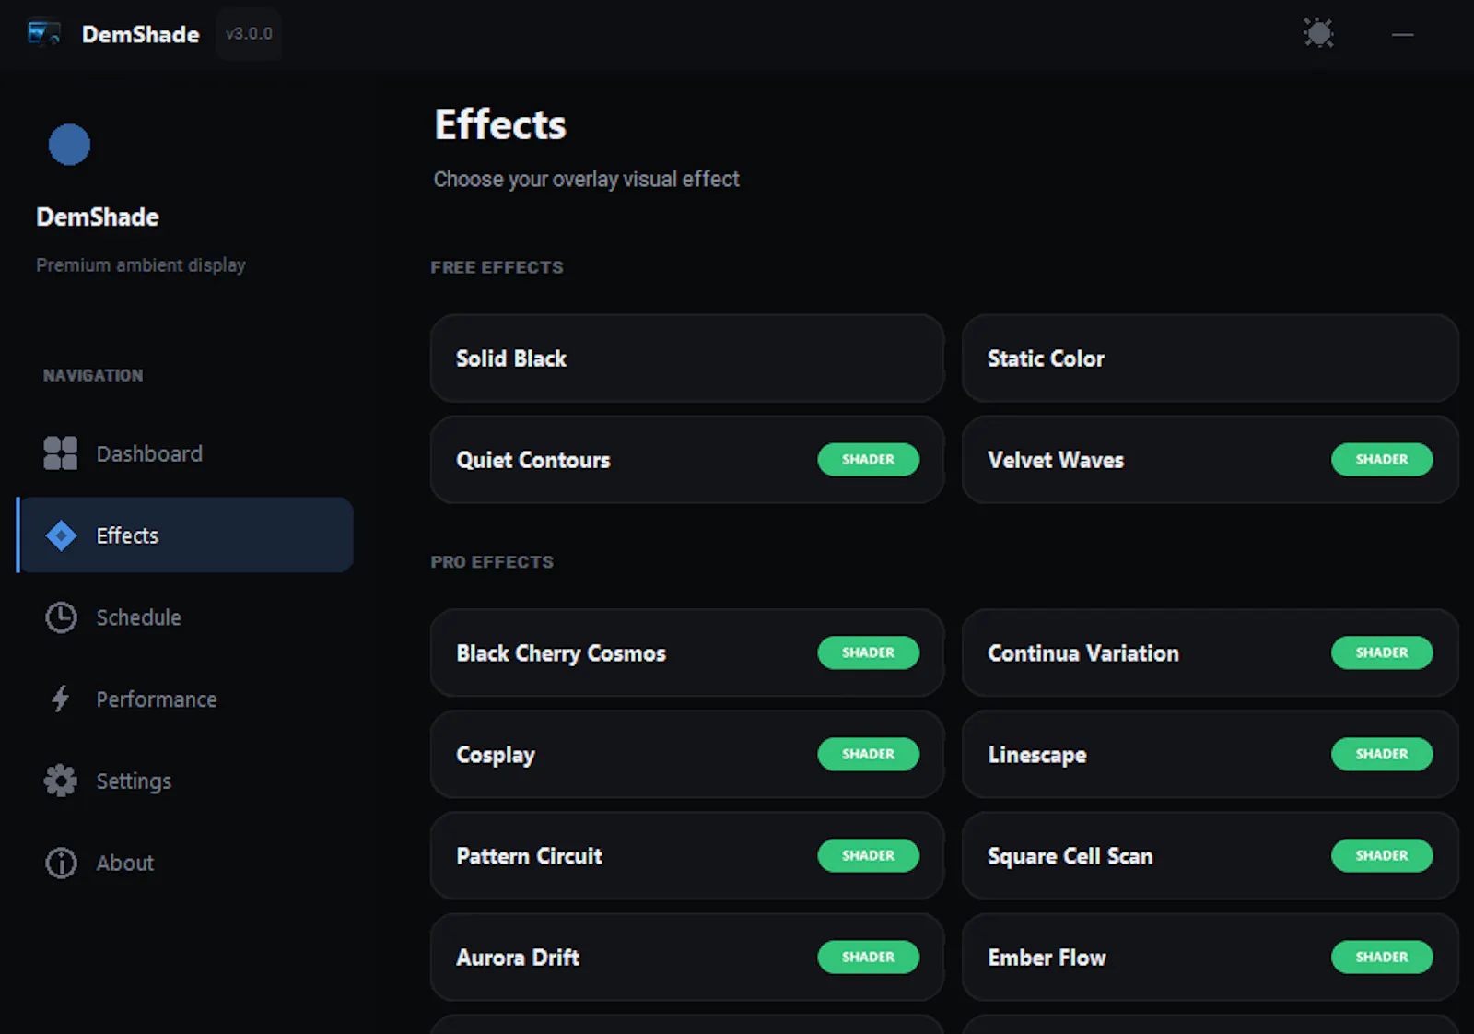Image resolution: width=1474 pixels, height=1034 pixels.
Task: Choose the Aurora Drift effect
Action: [687, 958]
